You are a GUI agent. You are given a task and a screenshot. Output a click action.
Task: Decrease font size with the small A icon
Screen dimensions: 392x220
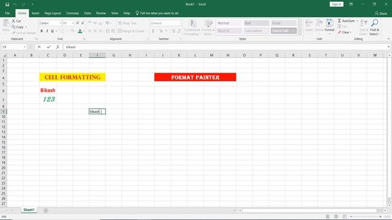pos(83,23)
